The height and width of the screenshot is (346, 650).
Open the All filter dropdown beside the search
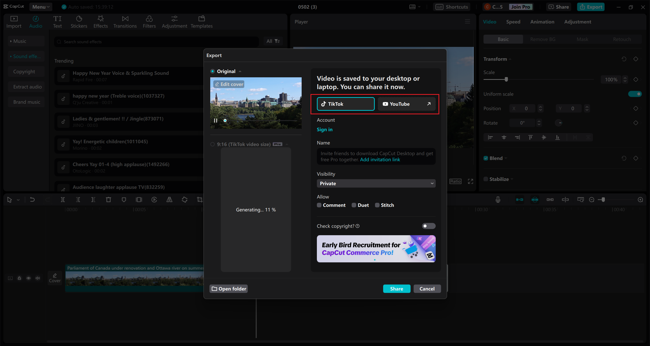pos(273,41)
